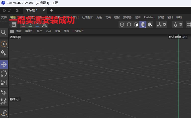Open viewport Redshift menu
191x118 pixels.
click(x=78, y=31)
